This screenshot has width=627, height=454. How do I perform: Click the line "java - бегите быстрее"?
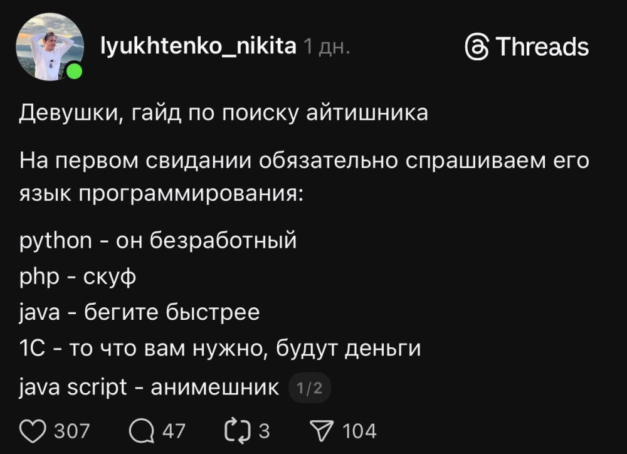139,312
